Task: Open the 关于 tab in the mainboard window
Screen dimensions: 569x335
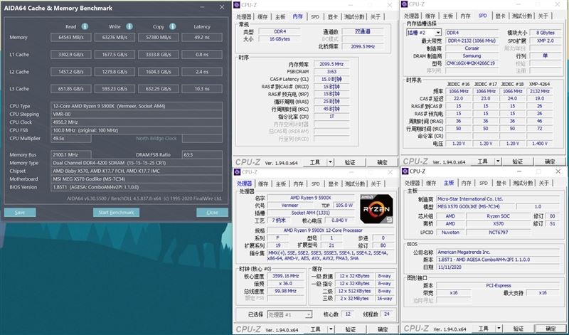Action: (x=543, y=183)
